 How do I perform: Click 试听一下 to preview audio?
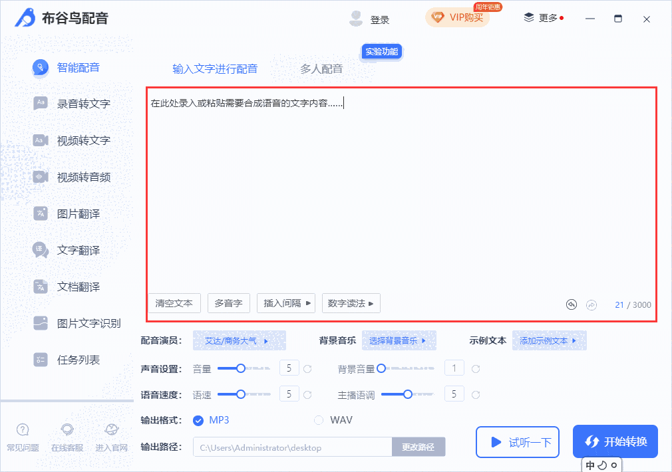(x=518, y=441)
